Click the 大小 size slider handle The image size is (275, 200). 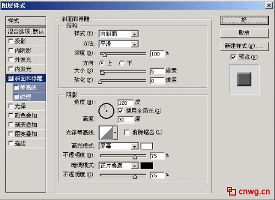(102, 72)
